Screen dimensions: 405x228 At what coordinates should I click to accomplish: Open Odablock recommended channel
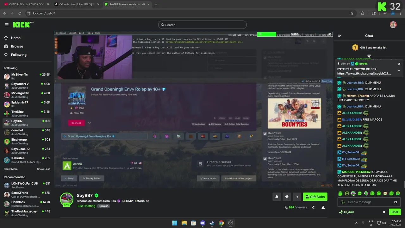pos(27,204)
